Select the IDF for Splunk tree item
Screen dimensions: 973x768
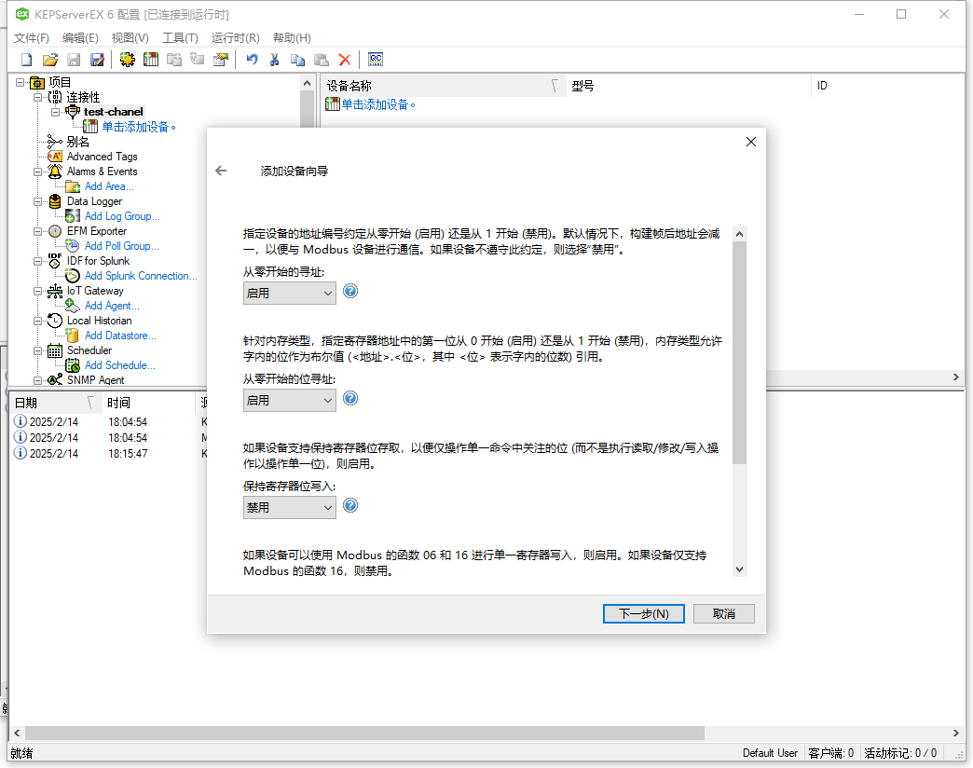click(x=98, y=261)
